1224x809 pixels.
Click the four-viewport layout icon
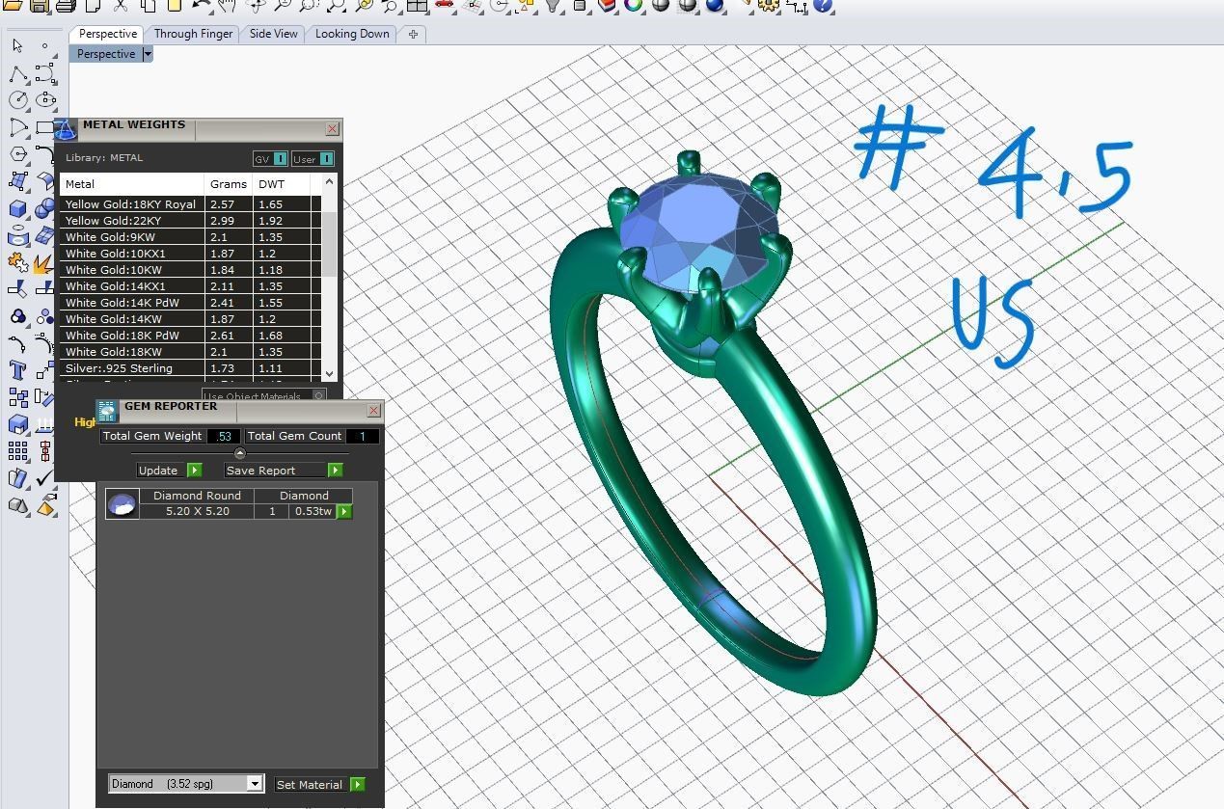click(417, 6)
